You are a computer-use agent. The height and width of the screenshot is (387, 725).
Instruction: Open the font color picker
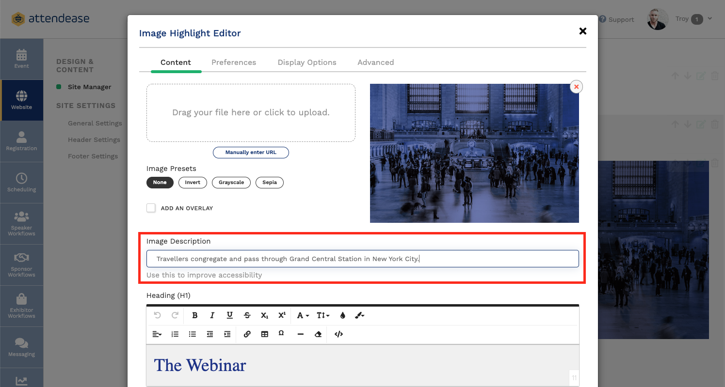(x=302, y=315)
